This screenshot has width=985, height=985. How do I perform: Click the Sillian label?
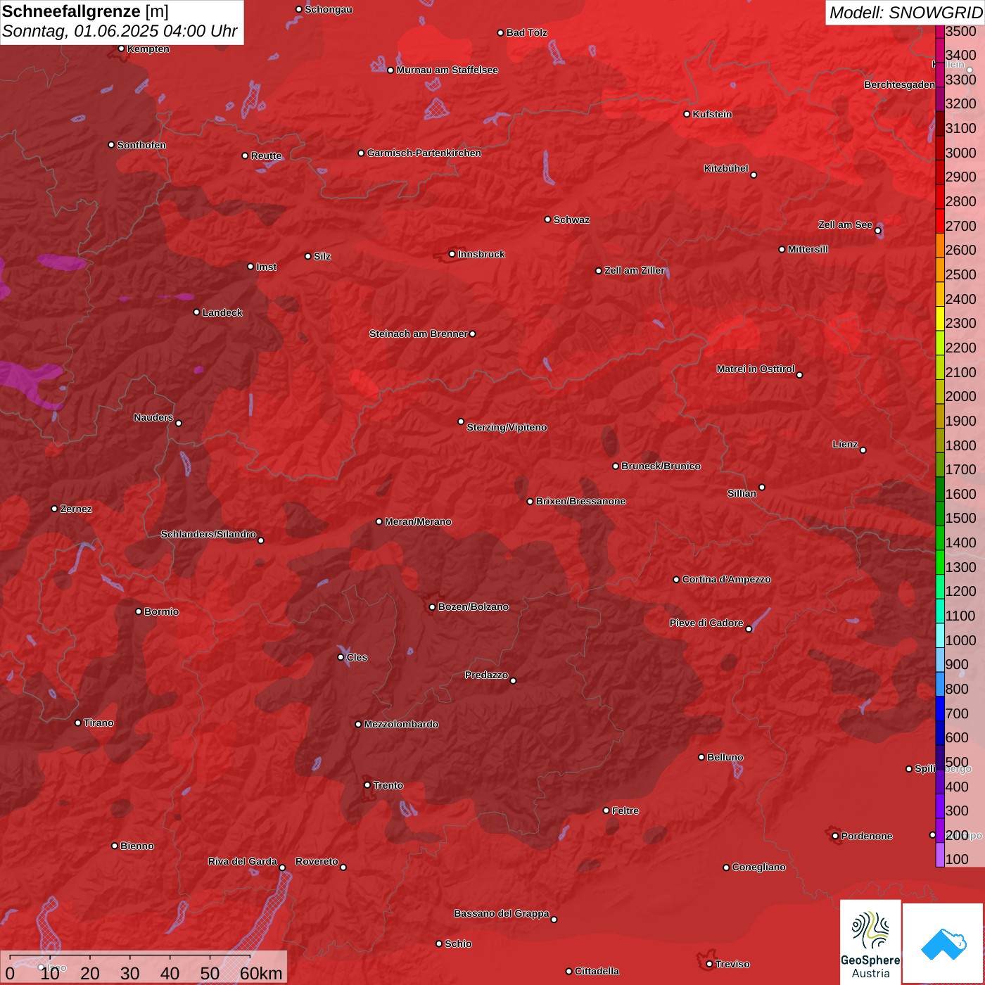(742, 493)
